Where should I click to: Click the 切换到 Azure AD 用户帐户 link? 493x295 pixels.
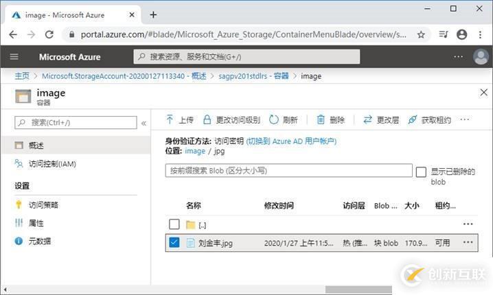291,141
